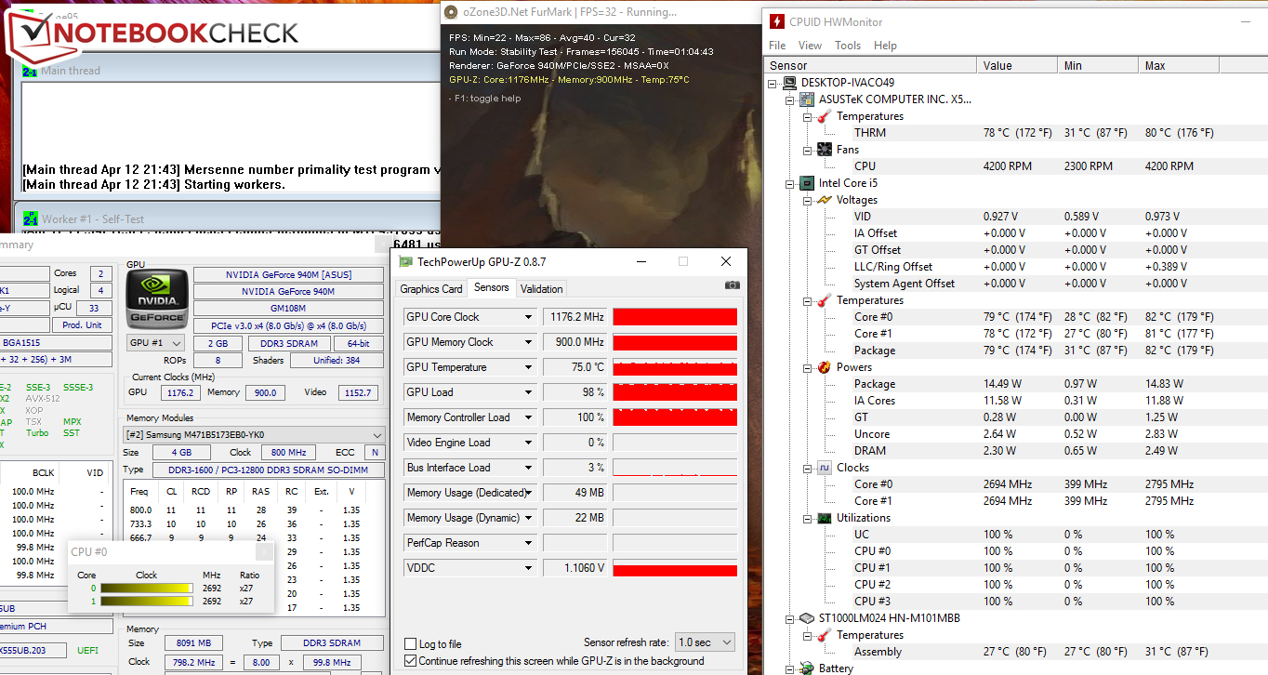Collapse the Powers tree node

(807, 367)
